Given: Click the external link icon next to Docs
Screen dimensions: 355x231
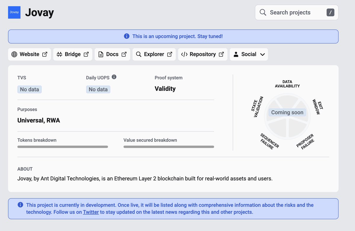Looking at the screenshot, I should click(x=124, y=54).
